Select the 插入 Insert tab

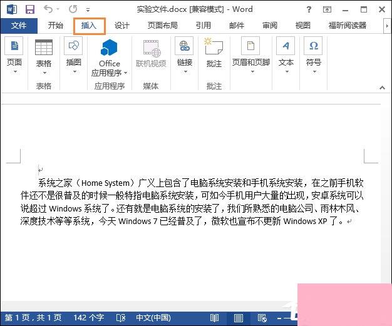[89, 26]
